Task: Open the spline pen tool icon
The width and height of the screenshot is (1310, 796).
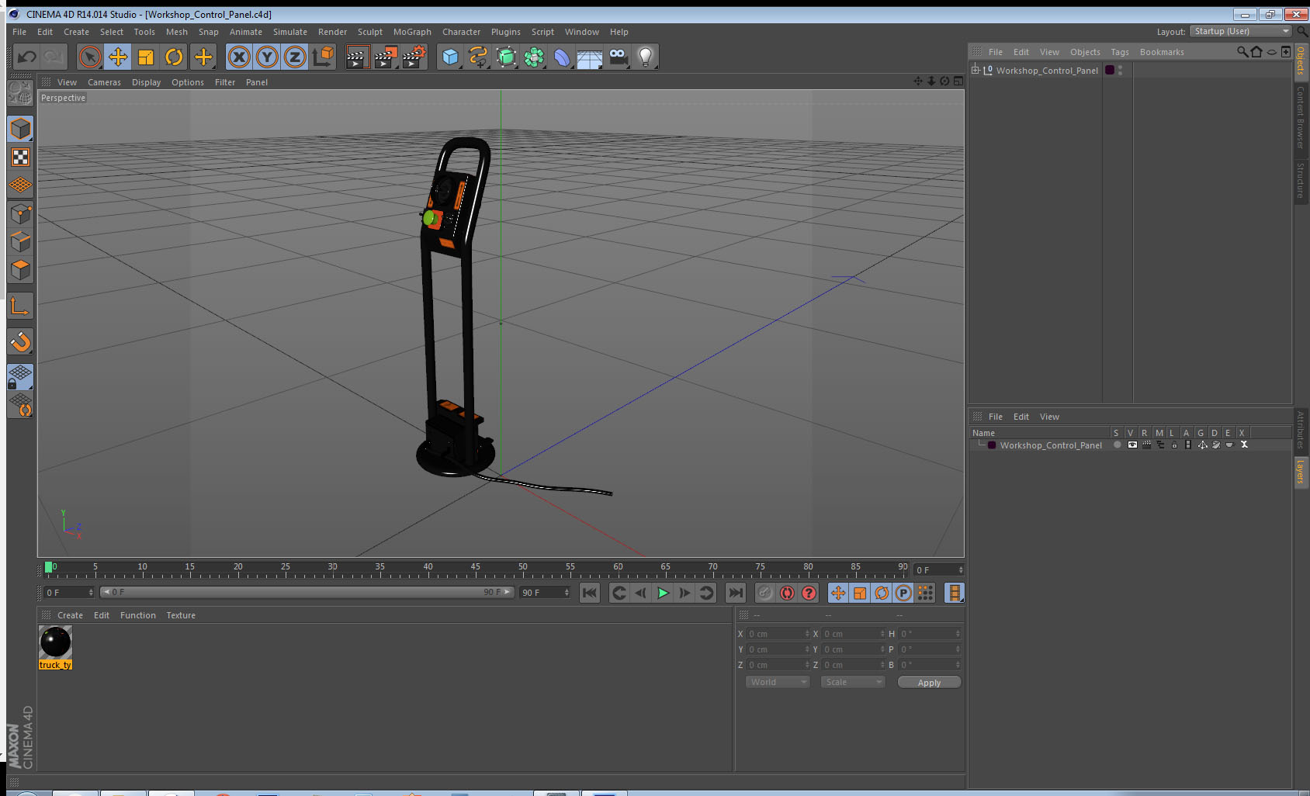Action: click(x=478, y=57)
